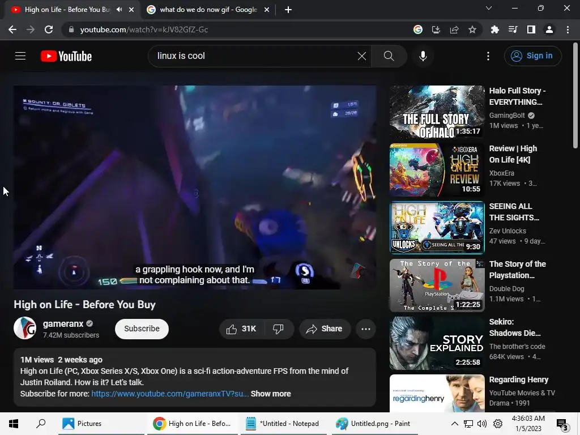Reload the YouTube page
The width and height of the screenshot is (580, 435).
[49, 29]
